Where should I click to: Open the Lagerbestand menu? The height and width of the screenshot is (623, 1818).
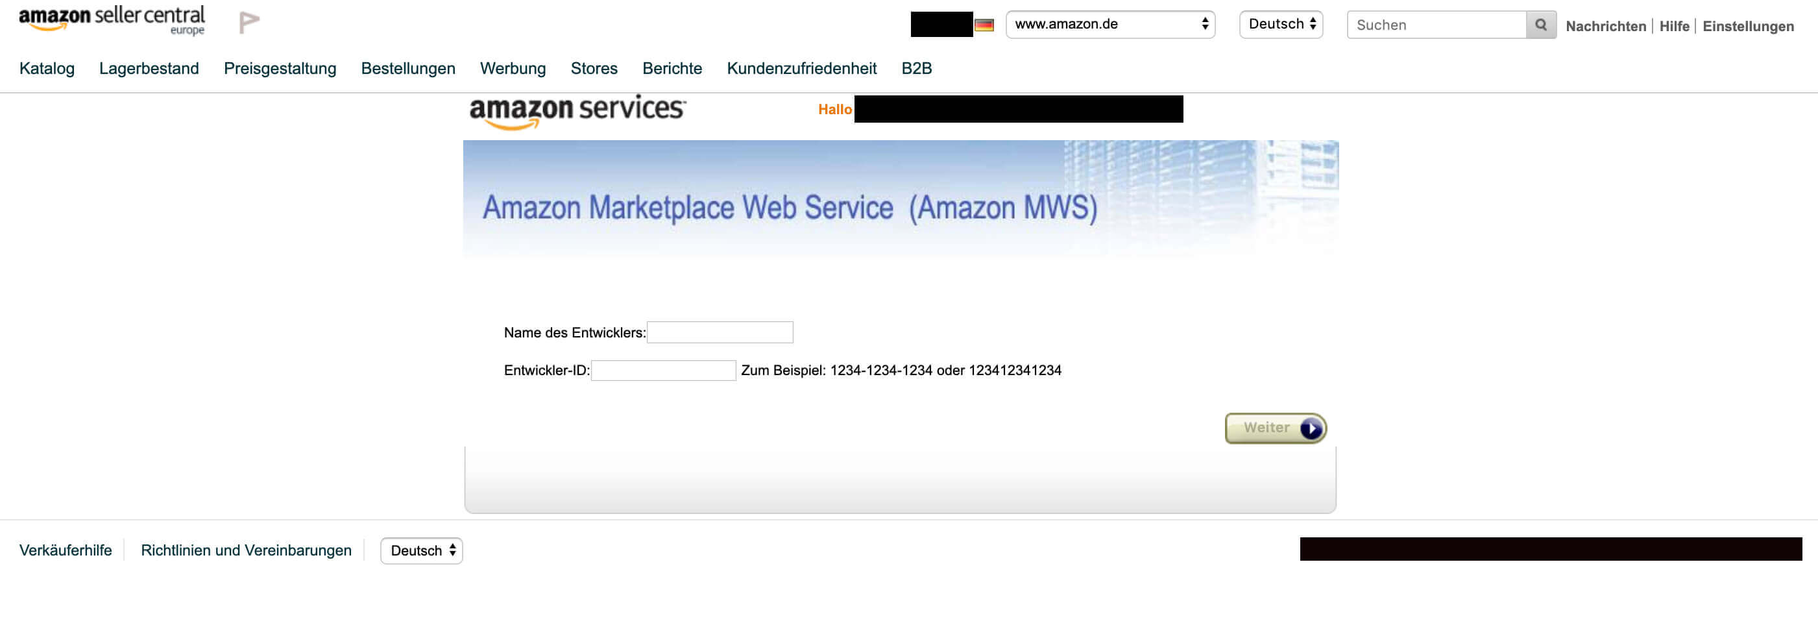click(x=149, y=68)
